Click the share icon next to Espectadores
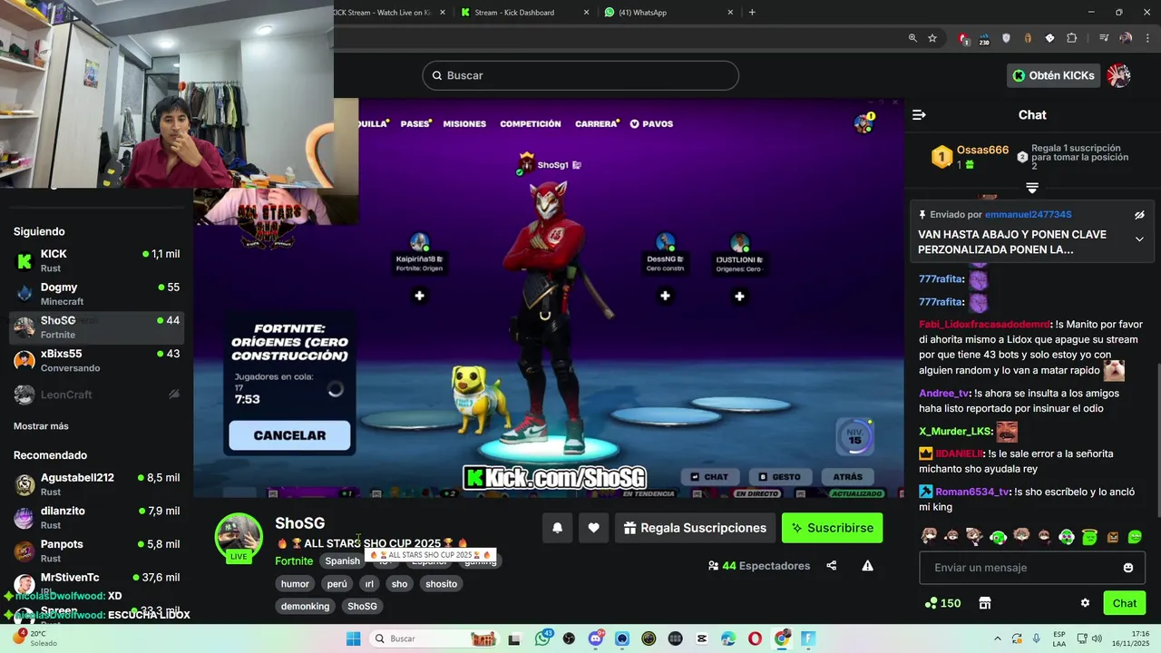 pyautogui.click(x=832, y=566)
